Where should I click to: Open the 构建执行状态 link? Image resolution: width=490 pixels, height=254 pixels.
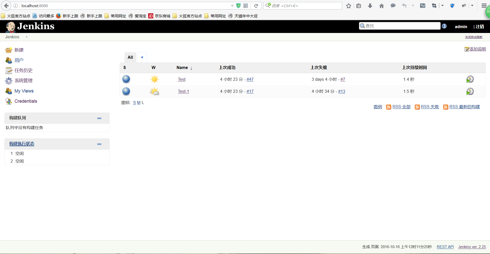coord(22,144)
